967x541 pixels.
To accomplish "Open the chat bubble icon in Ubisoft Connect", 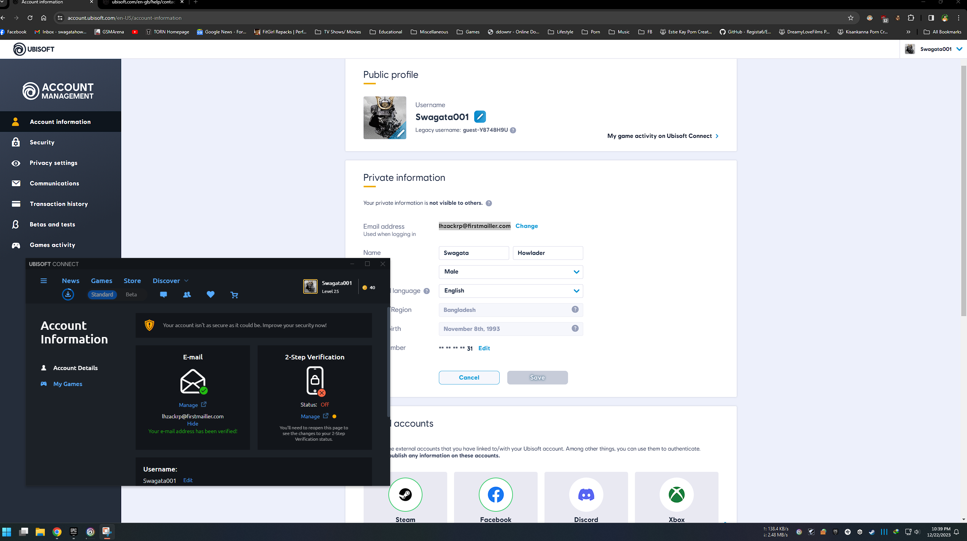I will 163,294.
